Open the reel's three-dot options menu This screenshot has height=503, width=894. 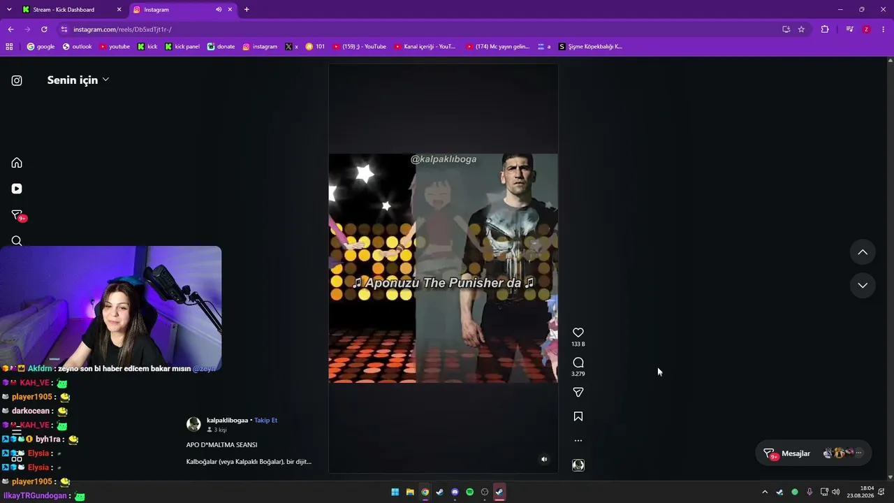[578, 441]
